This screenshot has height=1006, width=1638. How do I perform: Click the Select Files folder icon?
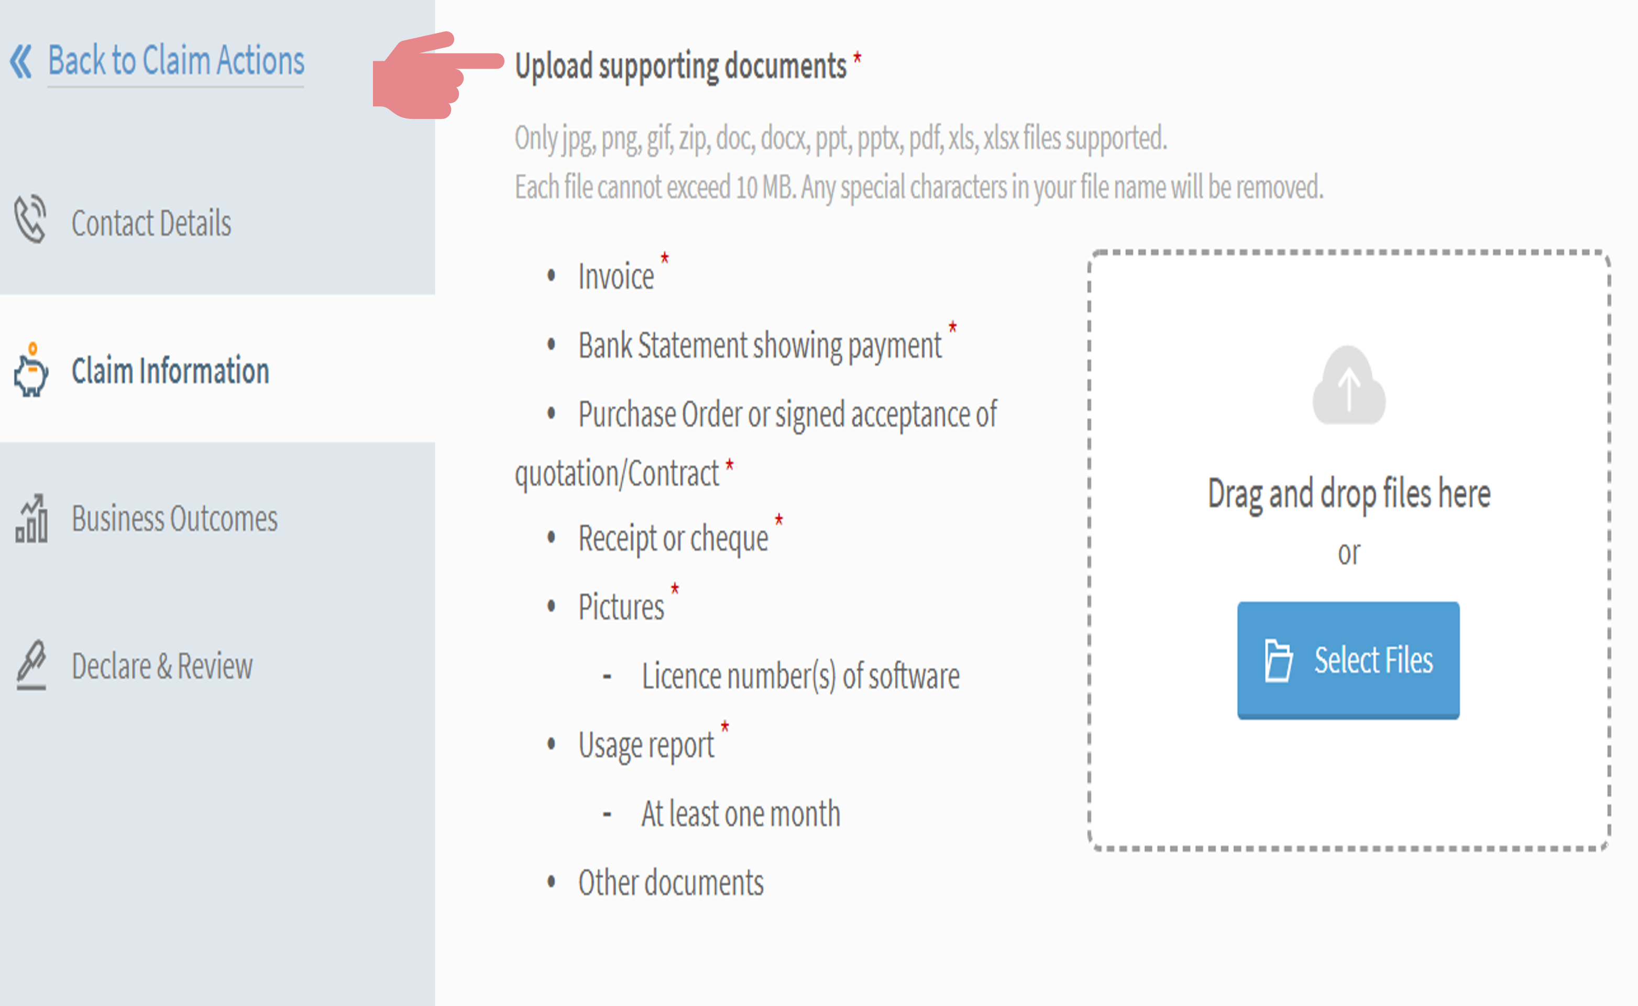coord(1278,659)
